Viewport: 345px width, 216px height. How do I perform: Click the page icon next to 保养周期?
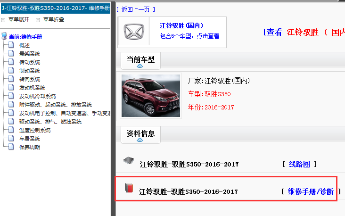[11, 147]
